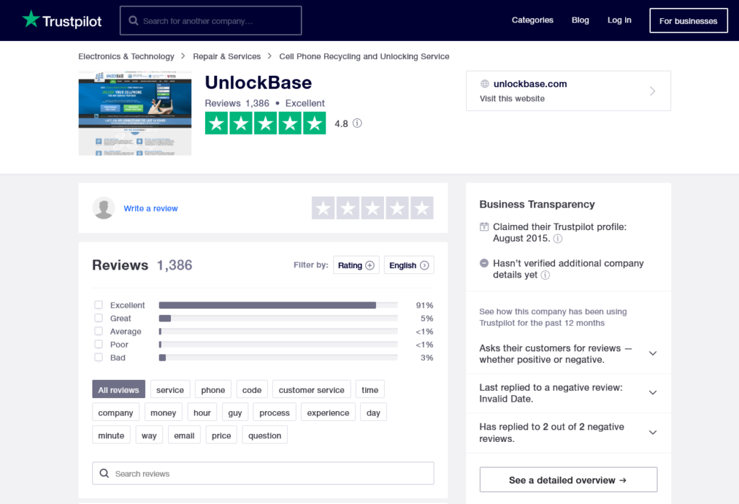
Task: Open 'Cell Phone Recycling and Unlocking Service' breadcrumb
Action: click(364, 56)
